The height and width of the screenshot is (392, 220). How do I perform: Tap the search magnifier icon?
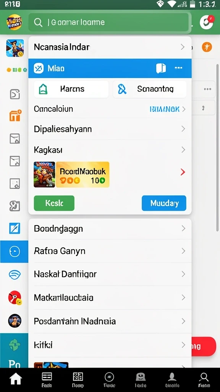[38, 23]
